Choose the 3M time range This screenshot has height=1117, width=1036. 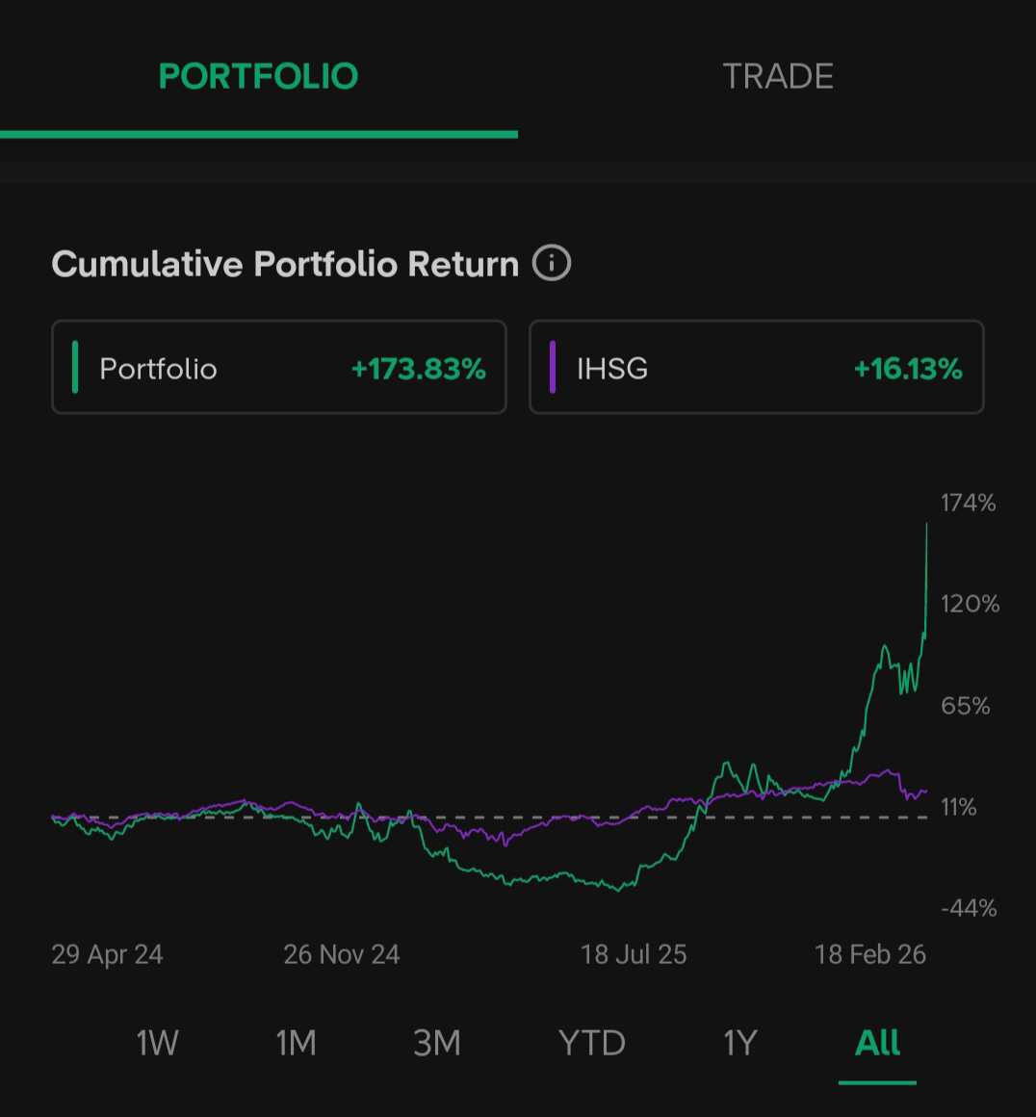pos(437,1043)
